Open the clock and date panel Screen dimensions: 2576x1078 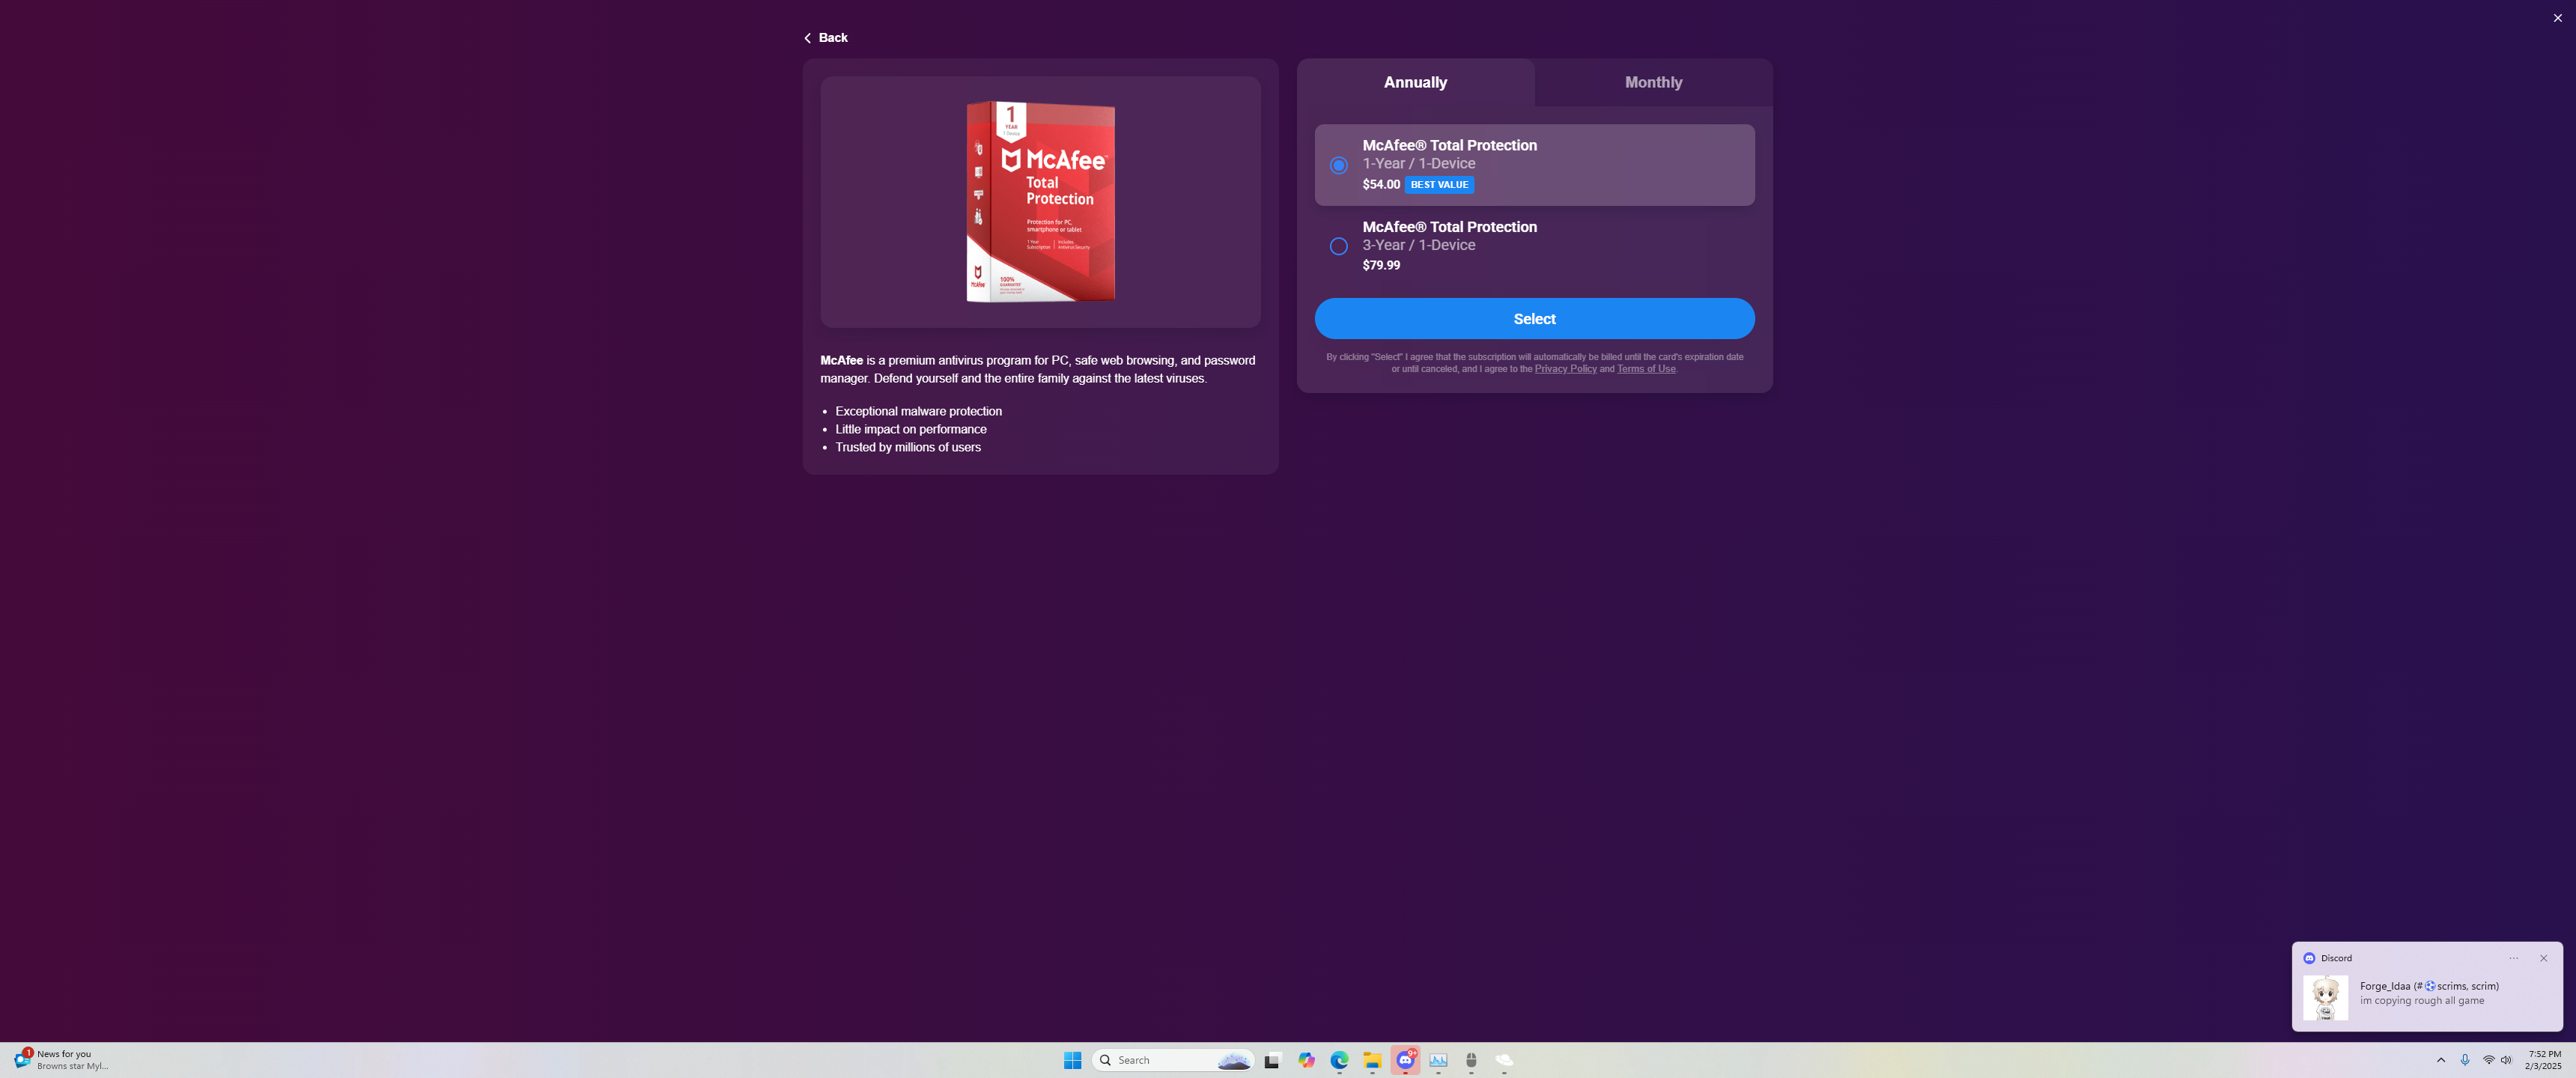click(x=2543, y=1060)
